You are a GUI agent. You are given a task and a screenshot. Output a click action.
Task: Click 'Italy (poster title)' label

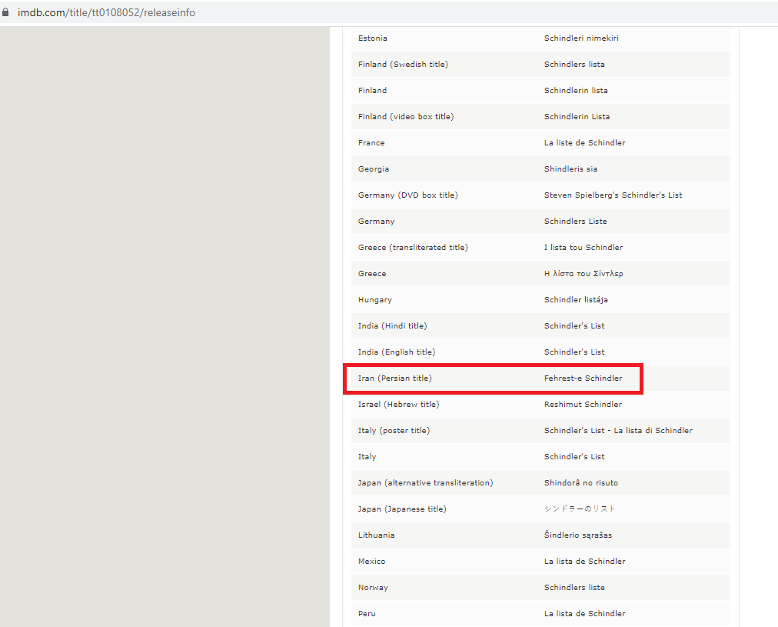tap(394, 431)
